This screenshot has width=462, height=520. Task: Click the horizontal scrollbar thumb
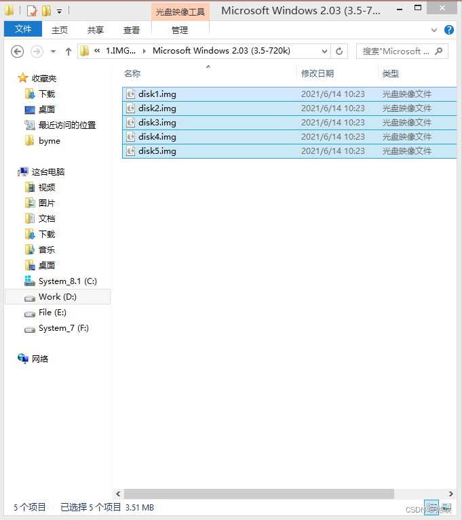tap(259, 494)
